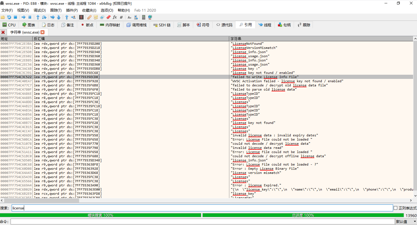This screenshot has height=225, width=417.
Task: Select the "license version mismatch" string
Action: (256, 173)
